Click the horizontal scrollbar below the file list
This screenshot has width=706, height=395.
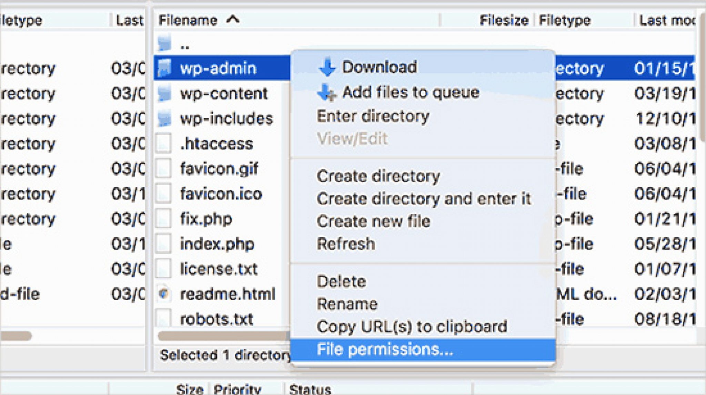click(221, 335)
